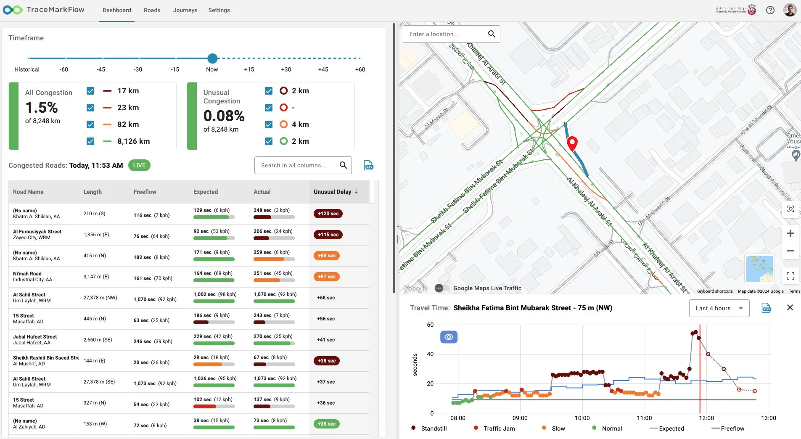This screenshot has width=801, height=439.
Task: Toggle the eye visibility icon on the chart
Action: click(449, 337)
